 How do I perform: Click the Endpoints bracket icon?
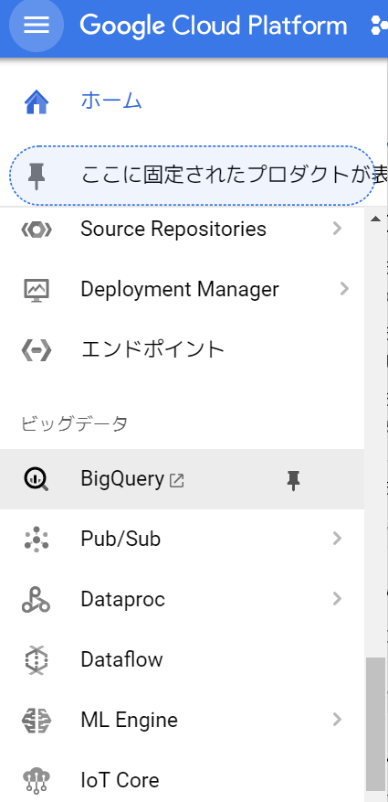37,350
